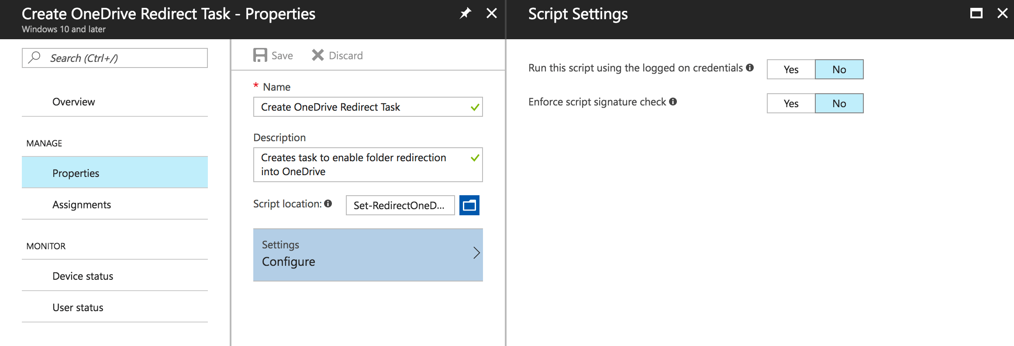Click 'Enforce script signature check' label

tap(597, 102)
